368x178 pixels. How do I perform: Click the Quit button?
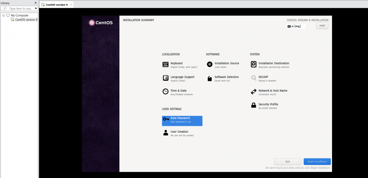(x=288, y=161)
